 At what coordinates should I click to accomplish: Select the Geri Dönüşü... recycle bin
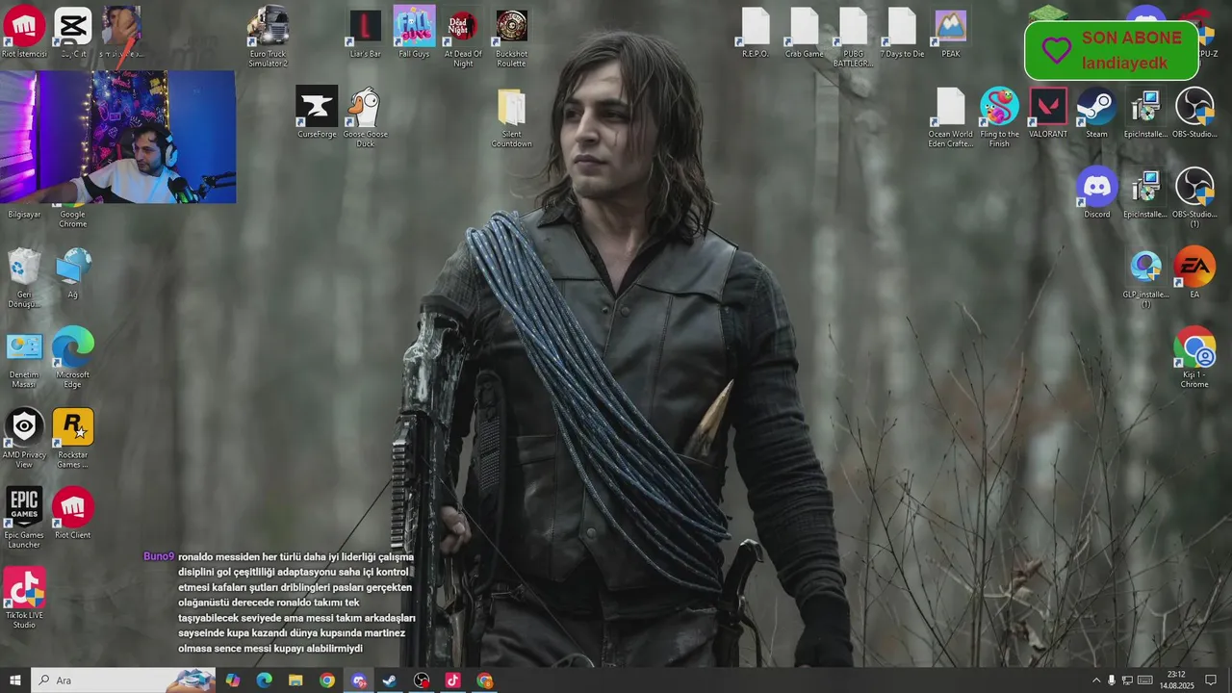pyautogui.click(x=24, y=277)
